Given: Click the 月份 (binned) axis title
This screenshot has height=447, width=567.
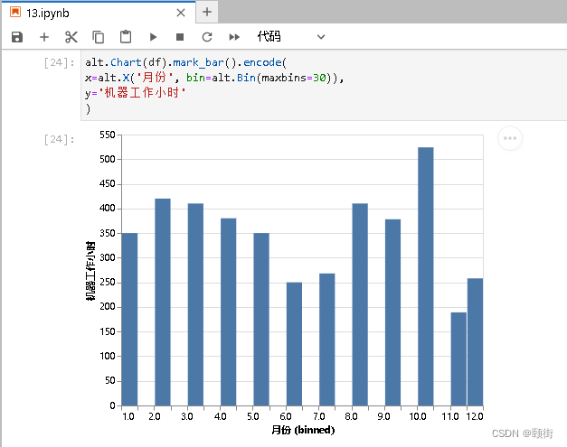Looking at the screenshot, I should (302, 430).
